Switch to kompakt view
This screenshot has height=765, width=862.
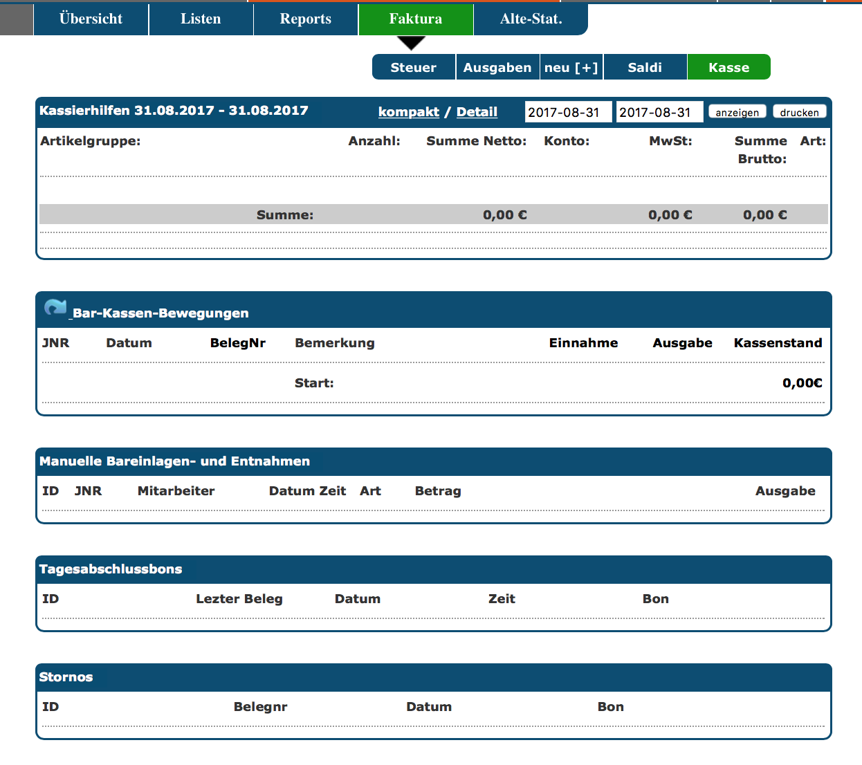[x=408, y=112]
